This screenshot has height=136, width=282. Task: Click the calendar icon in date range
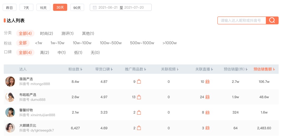[95, 8]
